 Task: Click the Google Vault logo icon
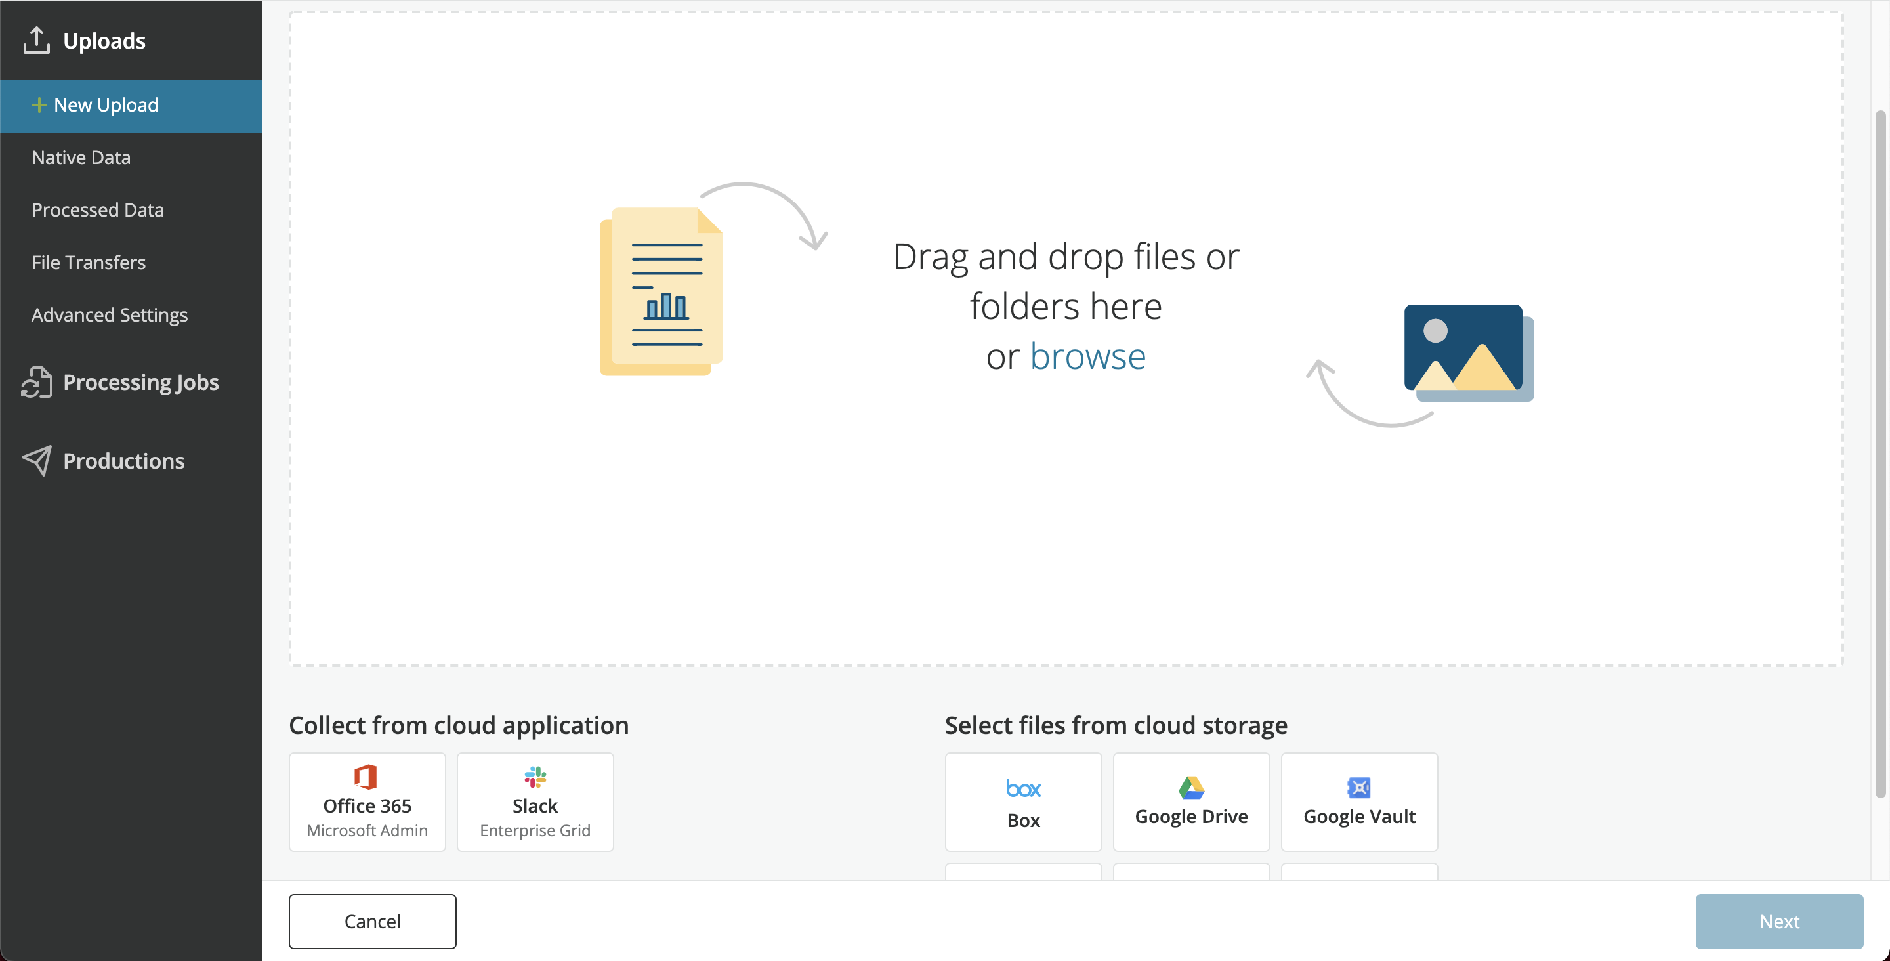click(1359, 787)
